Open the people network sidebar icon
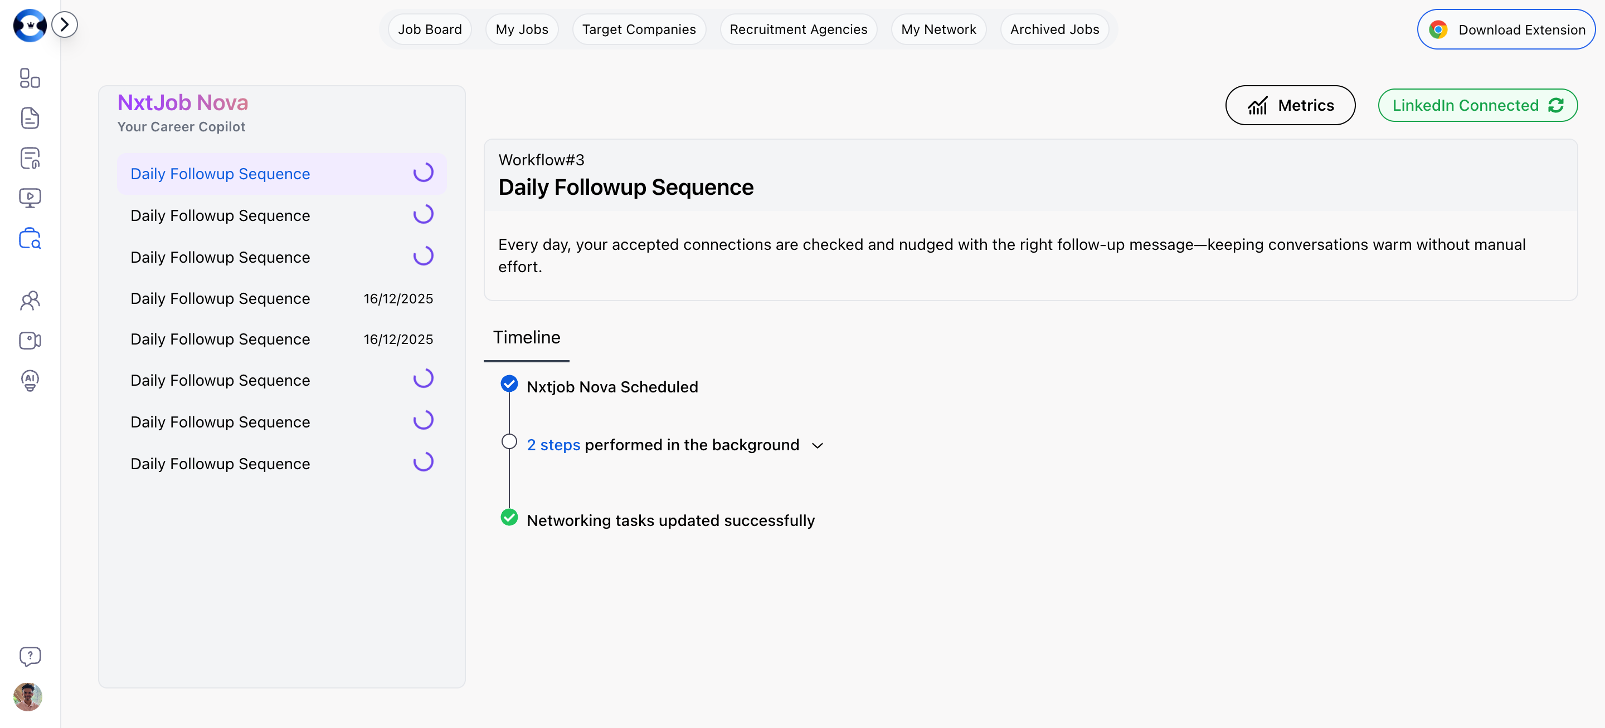1605x728 pixels. [x=30, y=301]
